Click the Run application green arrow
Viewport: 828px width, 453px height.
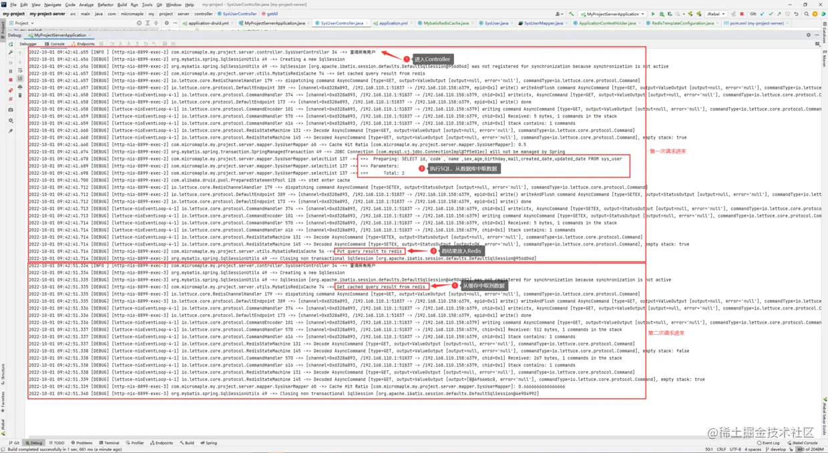653,13
